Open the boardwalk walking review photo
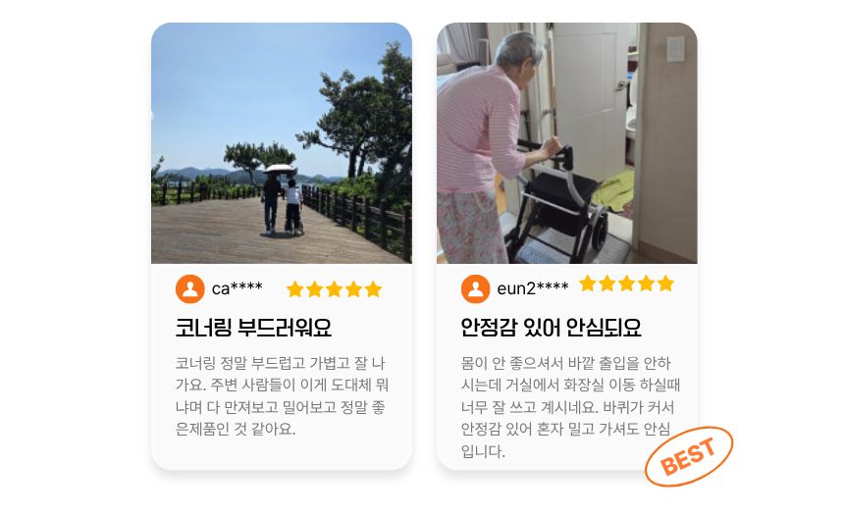The height and width of the screenshot is (515, 844). pos(282,142)
